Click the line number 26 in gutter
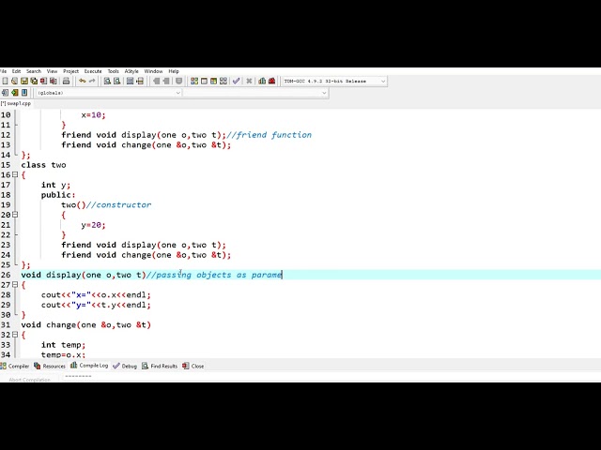 [6, 275]
